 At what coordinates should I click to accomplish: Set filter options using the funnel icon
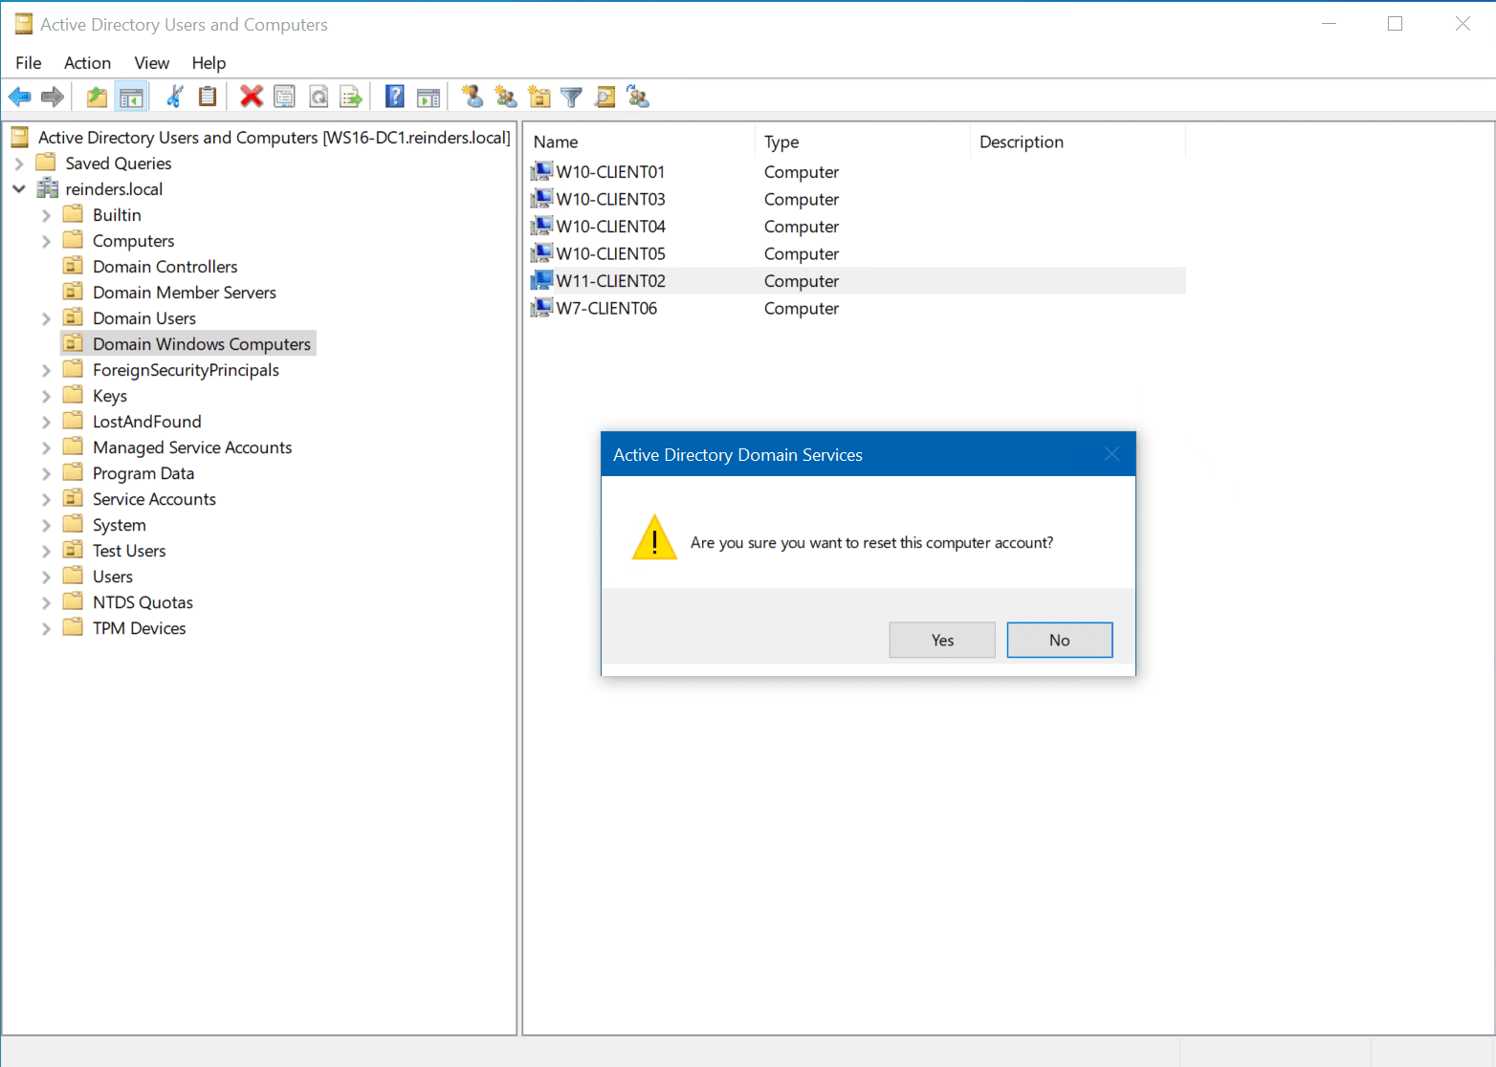click(x=571, y=96)
